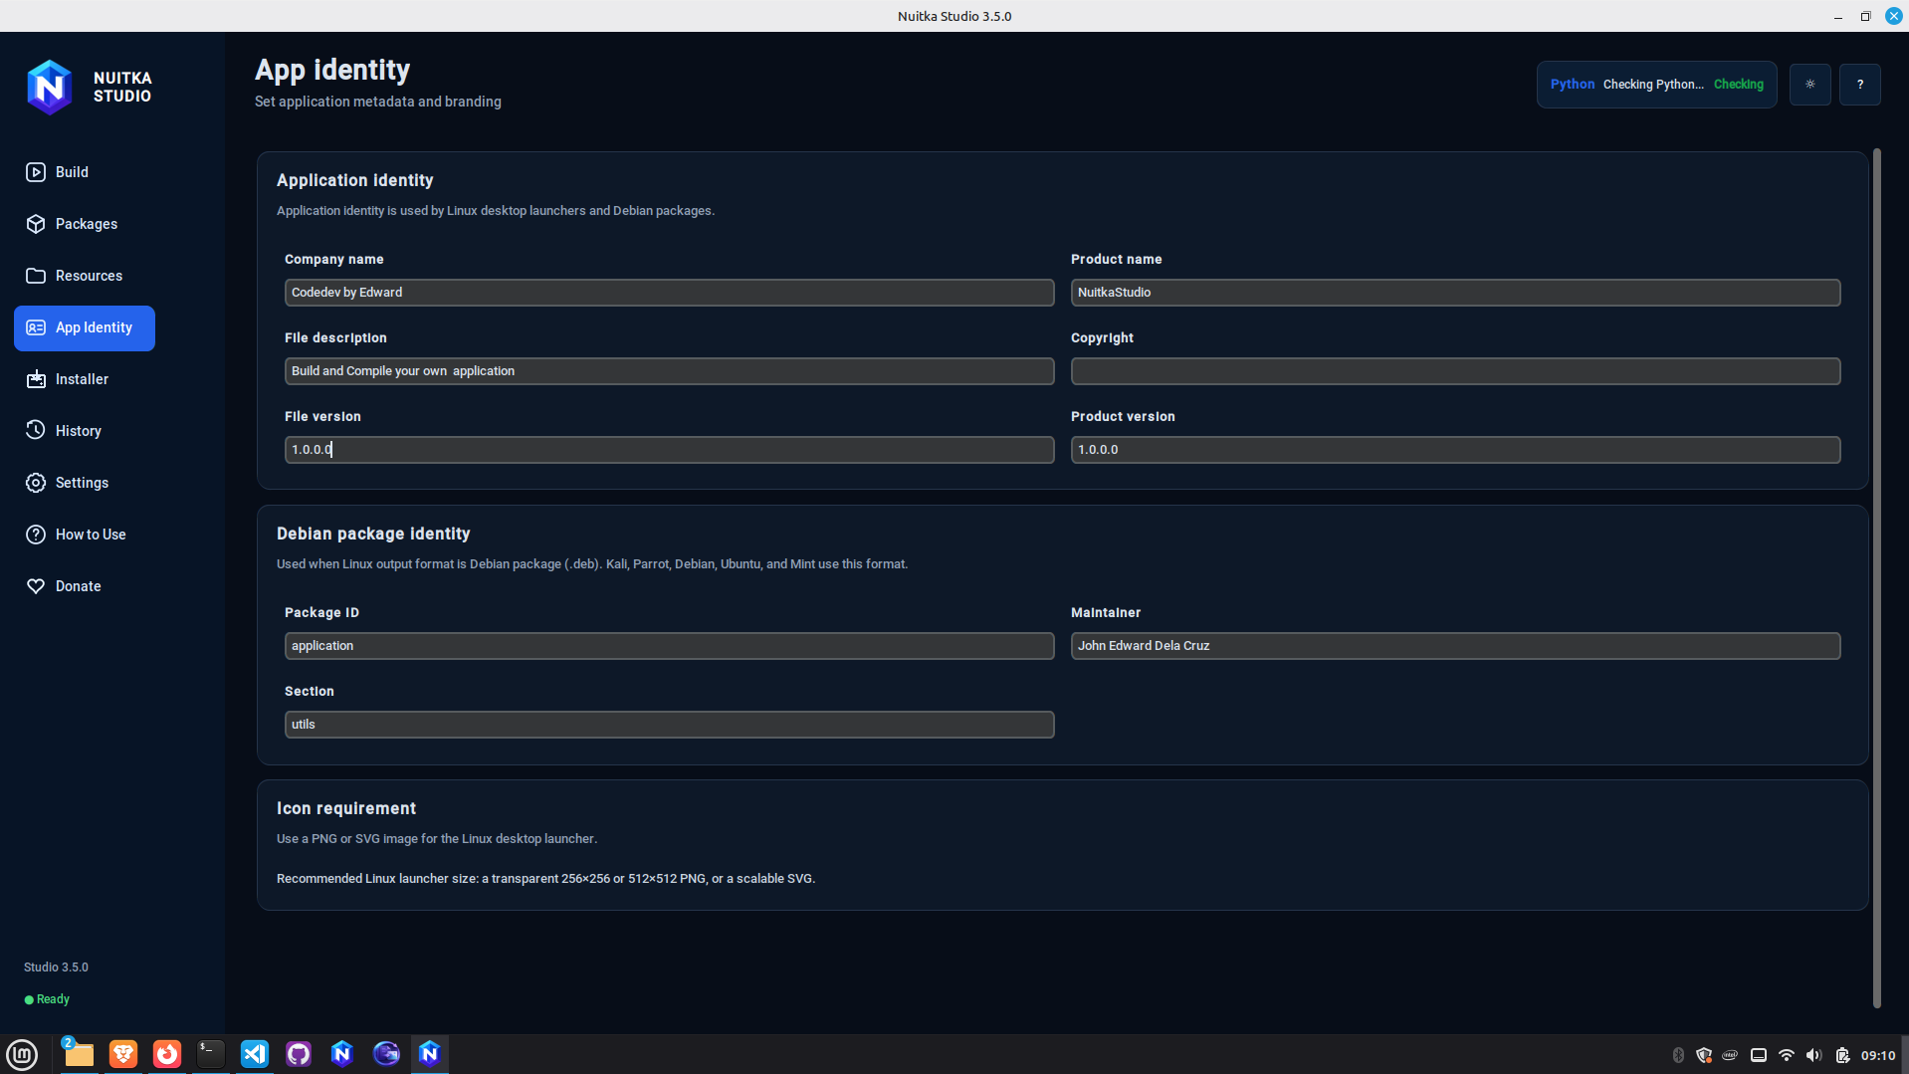Open the History clock icon
The image size is (1909, 1074).
[x=36, y=431]
